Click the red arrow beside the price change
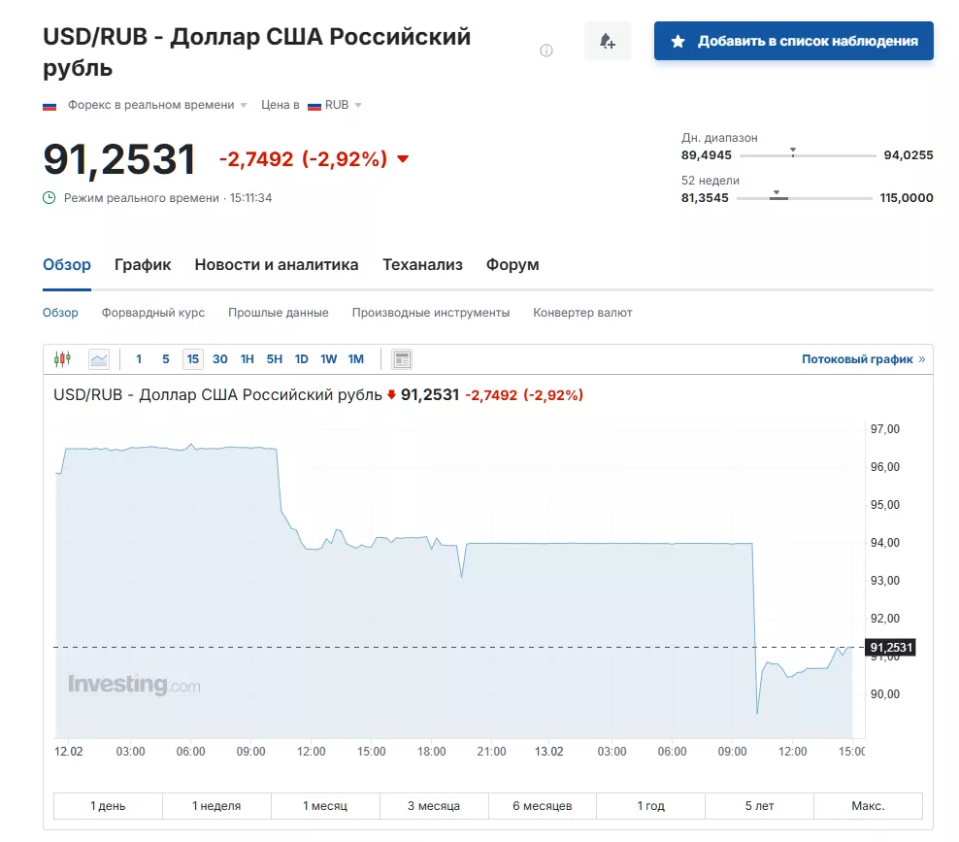Viewport: 959px width, 842px height. pos(402,159)
